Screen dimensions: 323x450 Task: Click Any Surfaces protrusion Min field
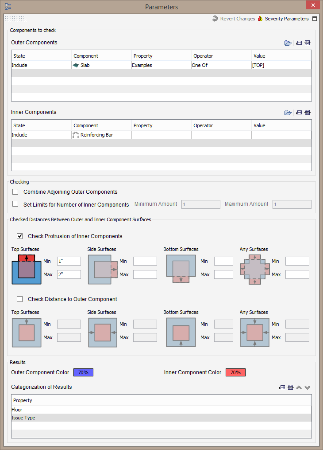[x=297, y=261]
